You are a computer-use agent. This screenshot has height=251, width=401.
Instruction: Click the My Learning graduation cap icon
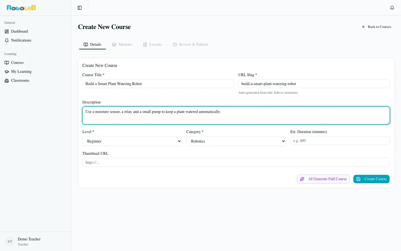pos(7,72)
